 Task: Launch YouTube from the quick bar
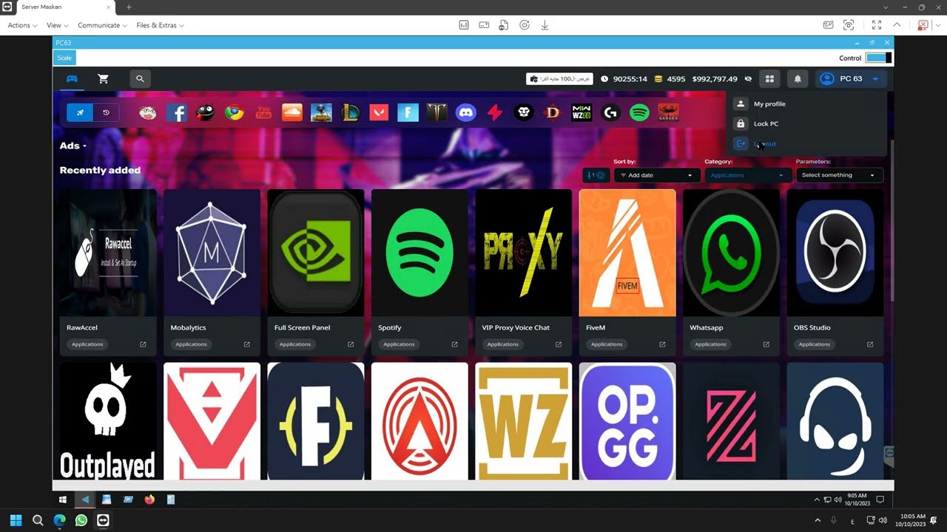pos(263,113)
